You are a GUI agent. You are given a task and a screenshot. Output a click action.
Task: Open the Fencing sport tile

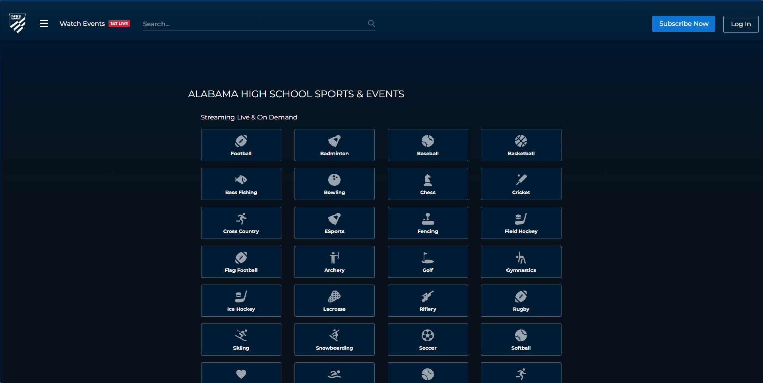[428, 223]
